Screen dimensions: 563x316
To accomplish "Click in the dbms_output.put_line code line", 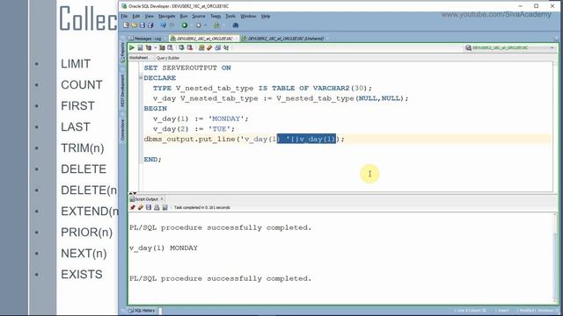I will pos(244,139).
